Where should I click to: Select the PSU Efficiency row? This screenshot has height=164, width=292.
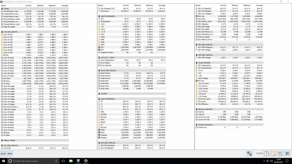[x=229, y=104]
